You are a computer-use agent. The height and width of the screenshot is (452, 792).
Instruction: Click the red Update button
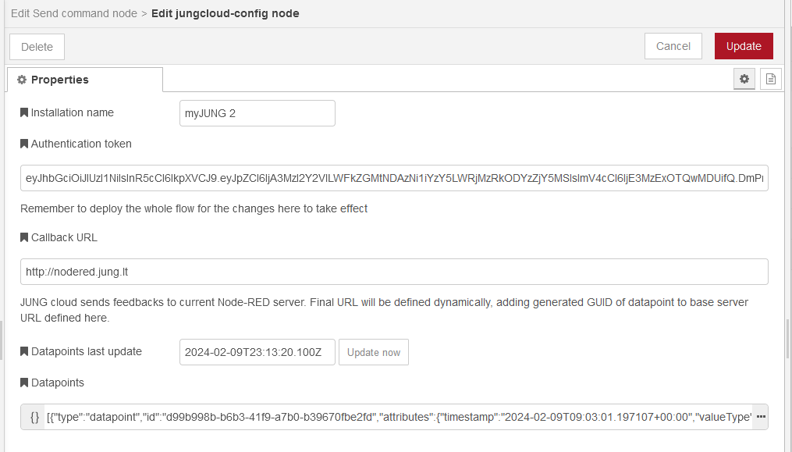click(743, 46)
